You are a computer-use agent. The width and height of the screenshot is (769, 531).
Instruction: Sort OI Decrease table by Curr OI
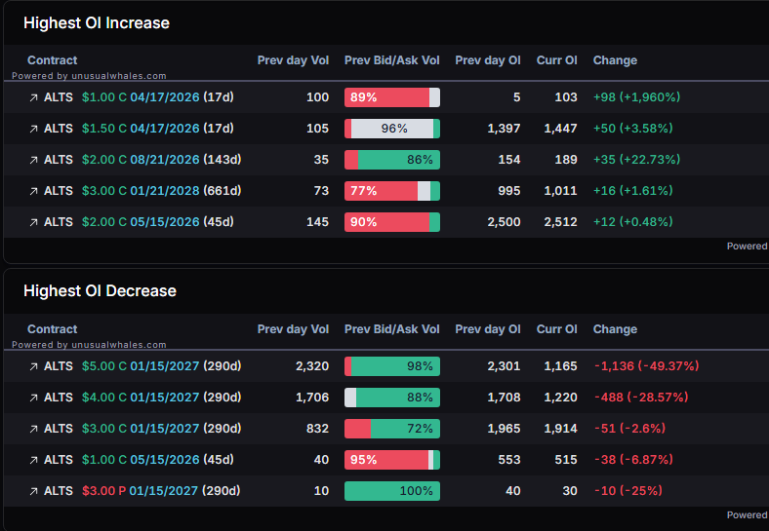[556, 329]
